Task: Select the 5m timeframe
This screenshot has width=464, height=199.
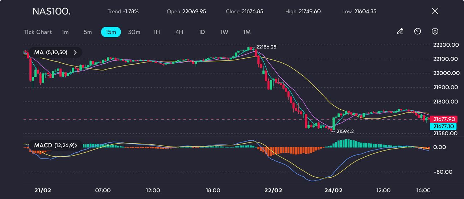Action: [88, 32]
